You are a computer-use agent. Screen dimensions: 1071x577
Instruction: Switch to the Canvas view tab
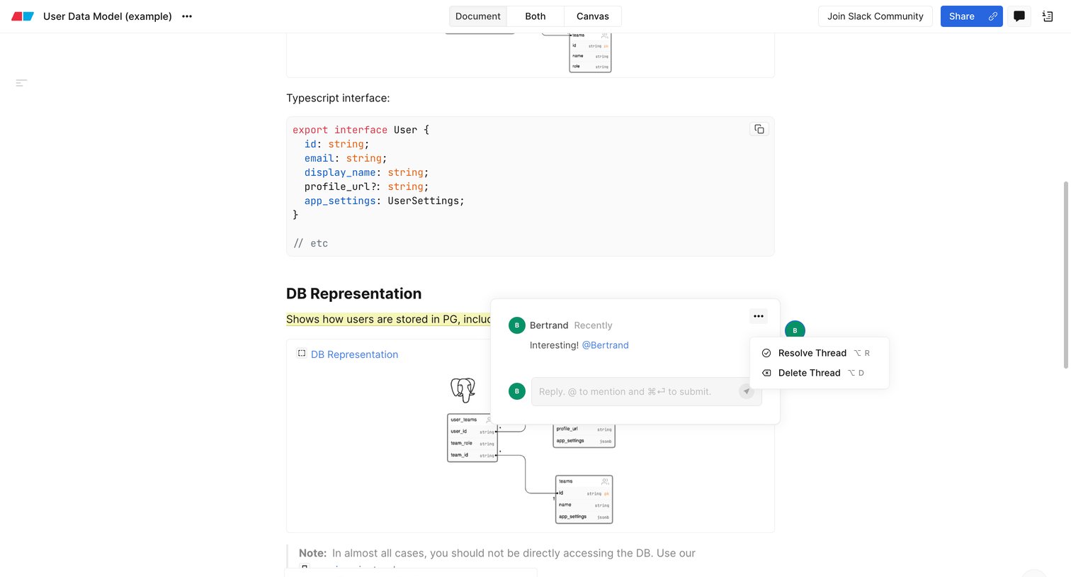click(593, 16)
